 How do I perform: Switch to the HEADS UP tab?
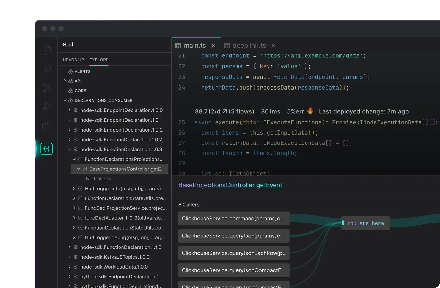73,60
